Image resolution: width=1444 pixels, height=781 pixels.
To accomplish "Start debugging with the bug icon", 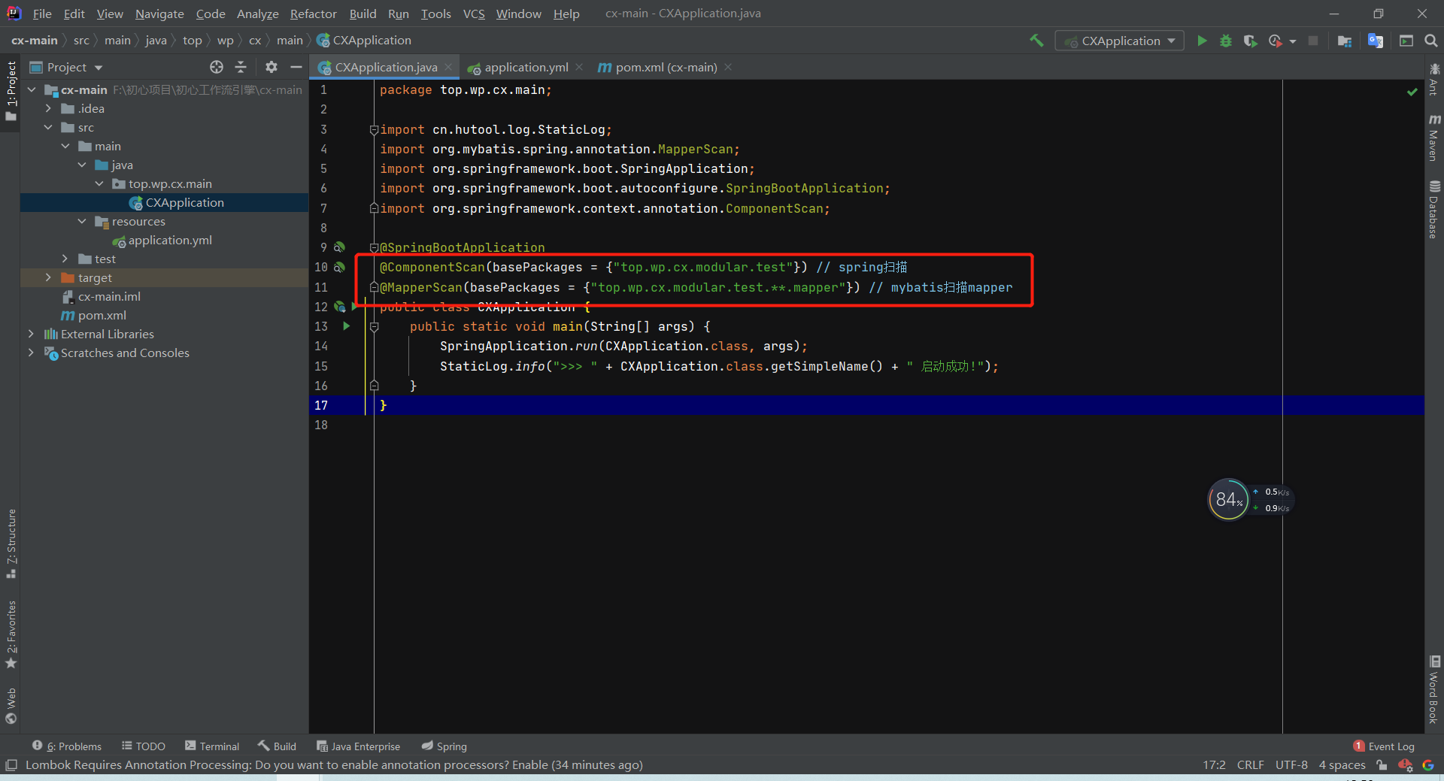I will click(x=1226, y=41).
